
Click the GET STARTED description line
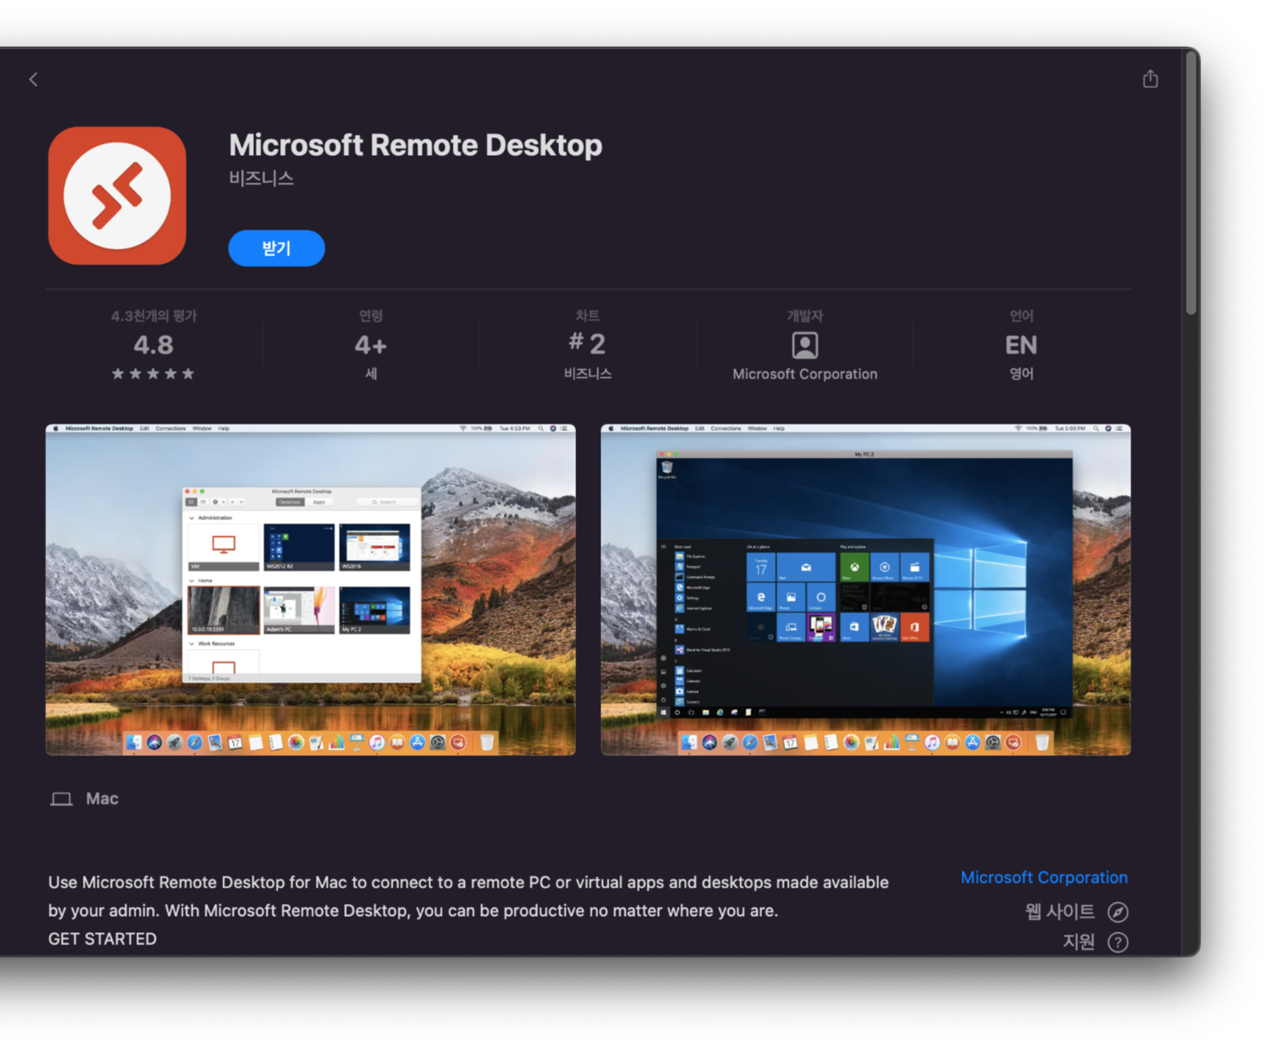tap(102, 939)
